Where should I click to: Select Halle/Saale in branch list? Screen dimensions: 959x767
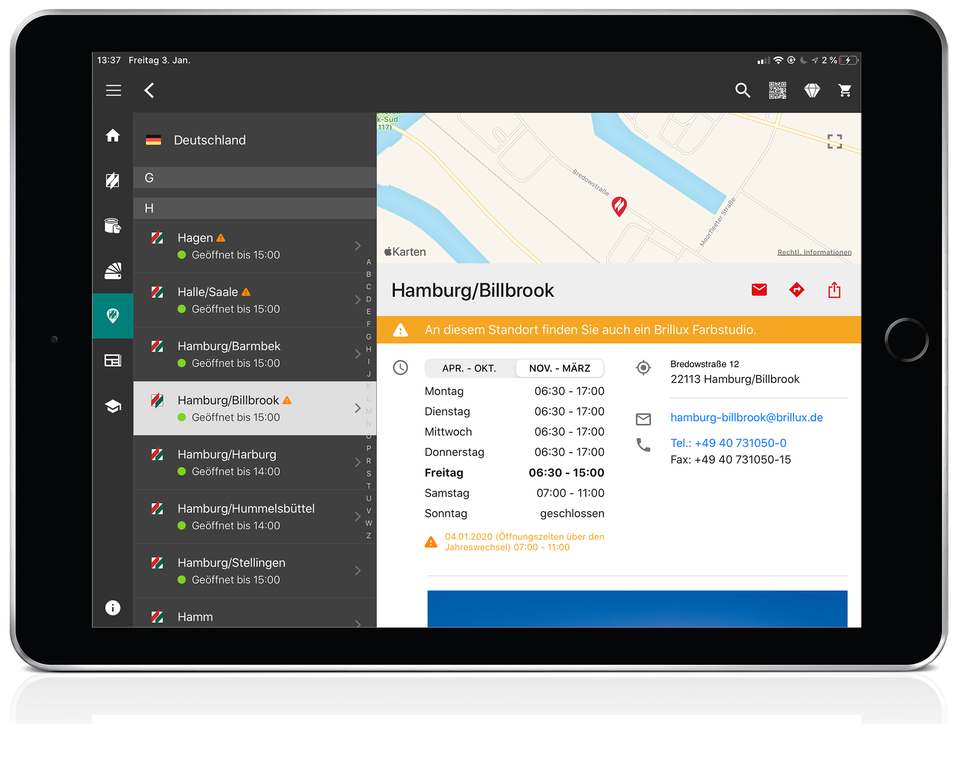tap(255, 300)
